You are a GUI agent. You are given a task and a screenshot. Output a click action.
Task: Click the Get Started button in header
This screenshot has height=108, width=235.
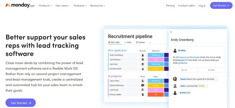pyautogui.click(x=221, y=6)
